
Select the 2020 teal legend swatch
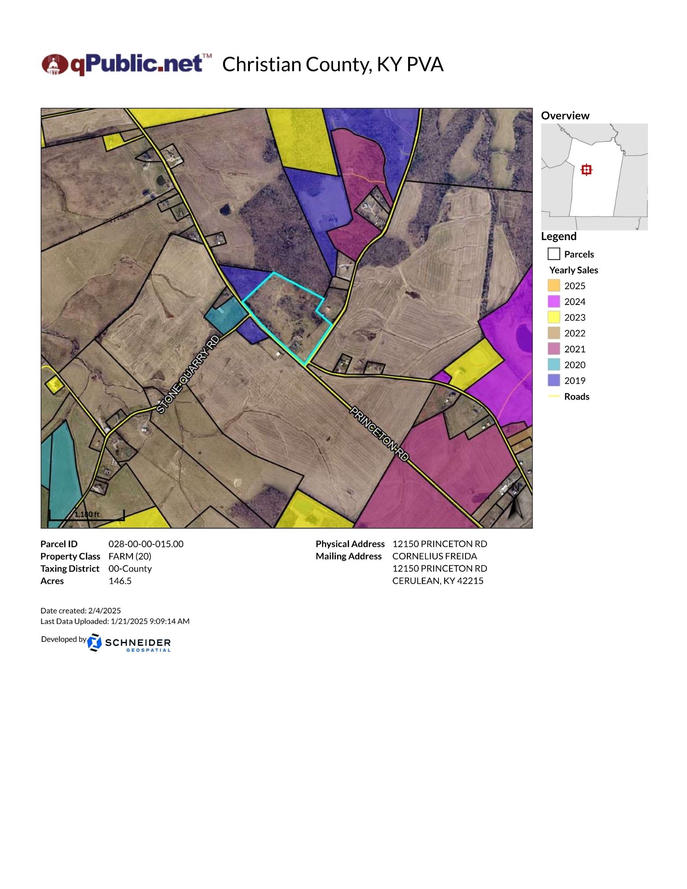554,364
